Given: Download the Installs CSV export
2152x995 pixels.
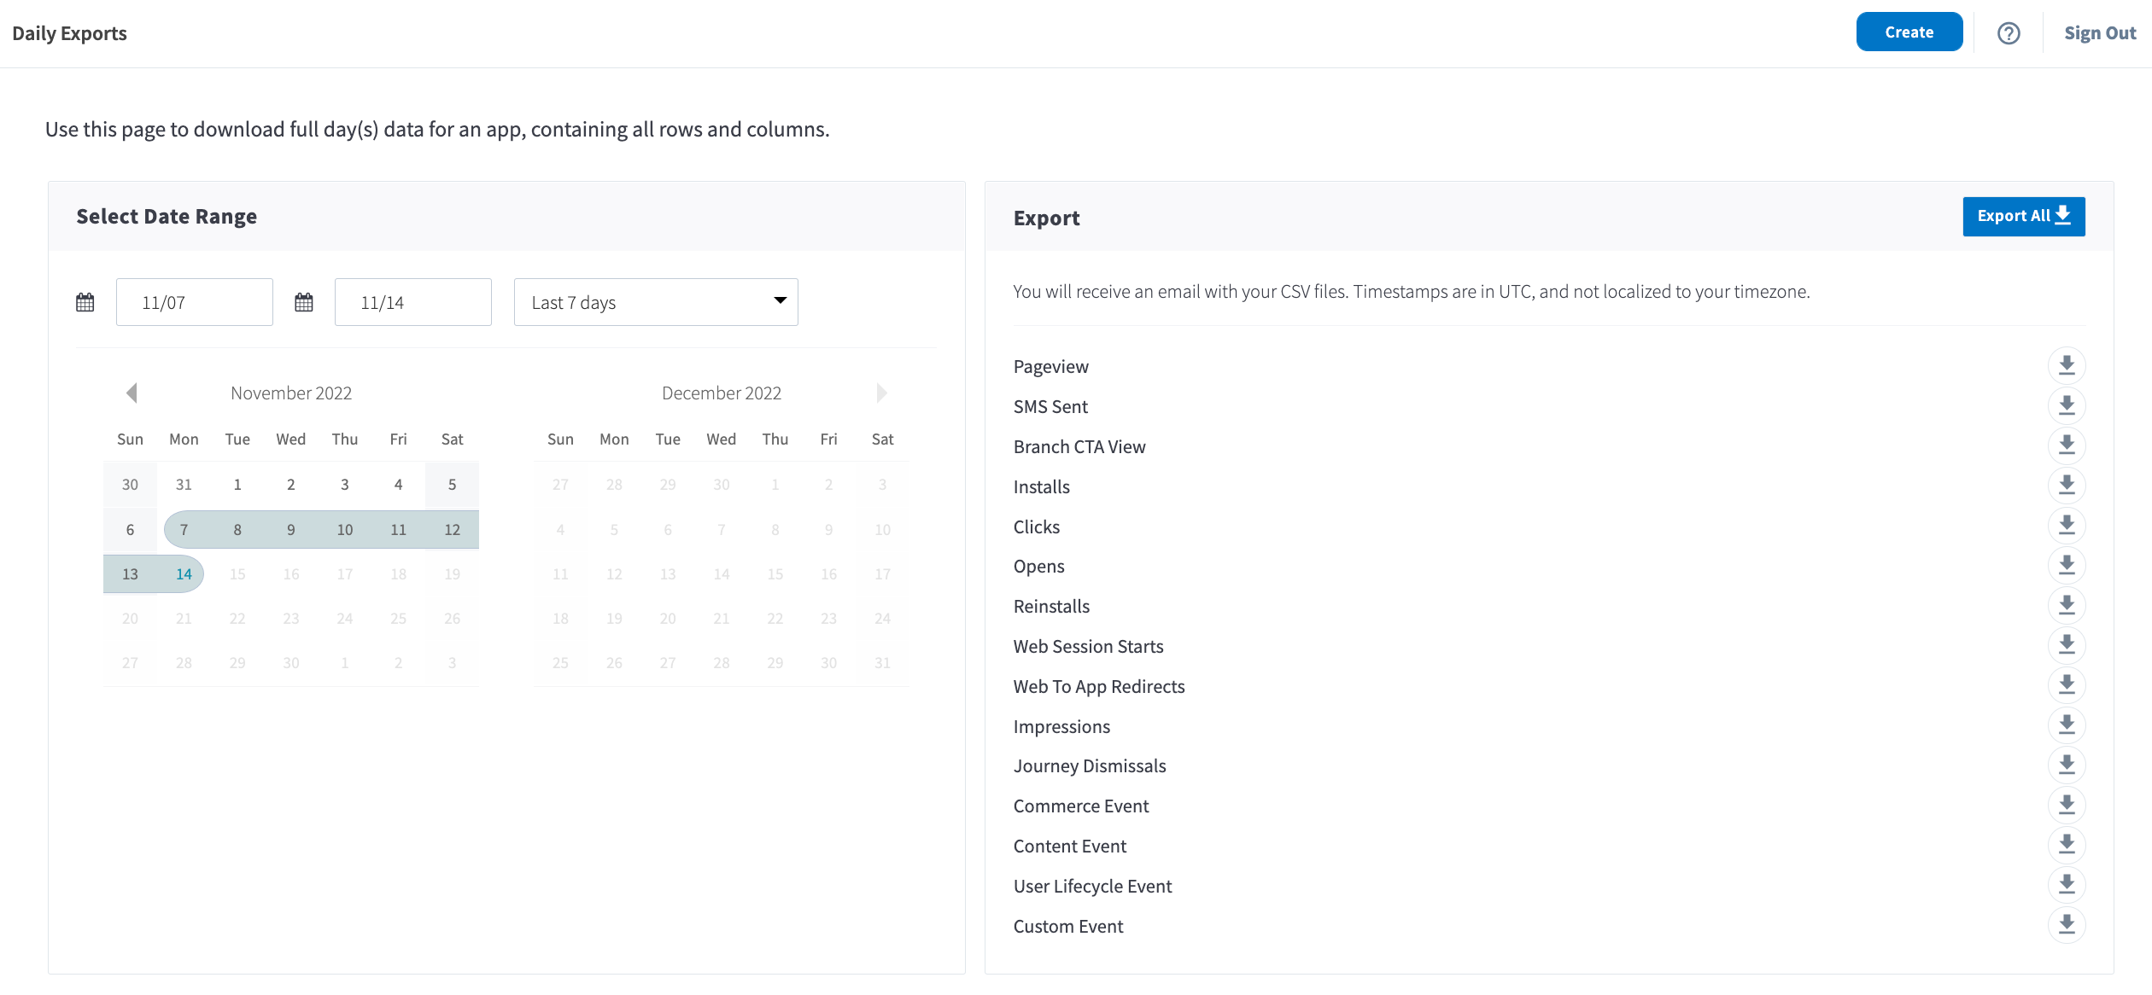Looking at the screenshot, I should pyautogui.click(x=2066, y=486).
